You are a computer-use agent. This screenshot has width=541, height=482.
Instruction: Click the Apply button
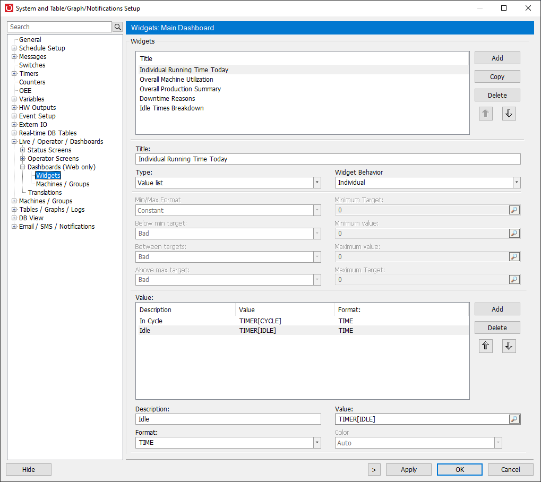(x=408, y=470)
